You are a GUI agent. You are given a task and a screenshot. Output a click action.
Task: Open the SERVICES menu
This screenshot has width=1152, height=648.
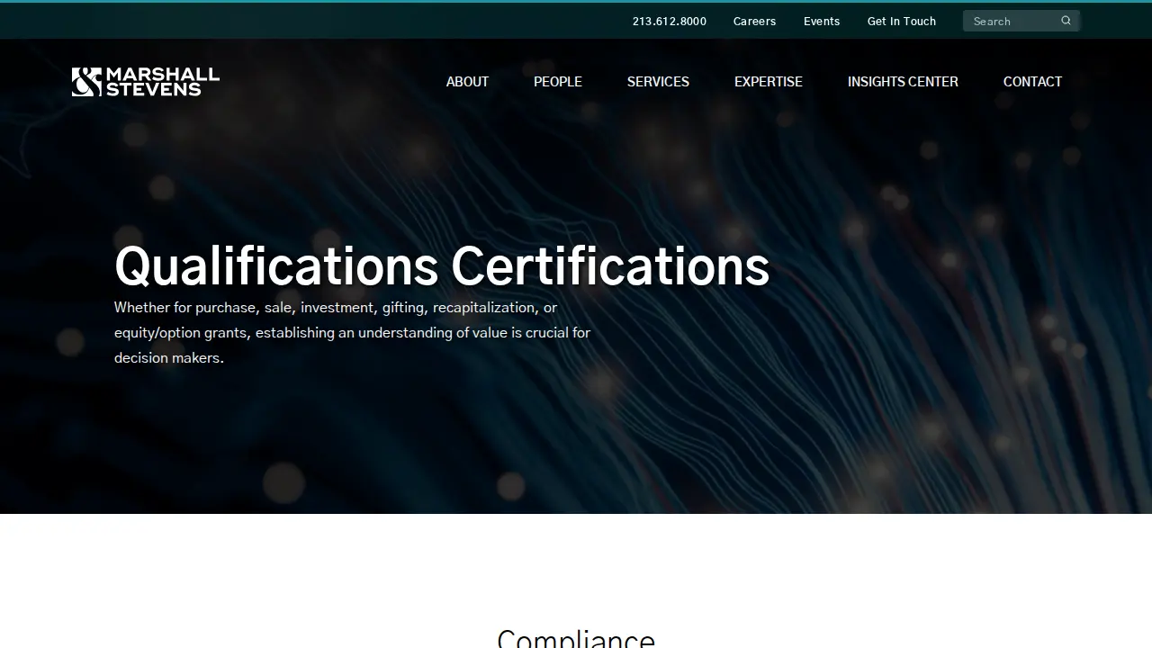[658, 82]
